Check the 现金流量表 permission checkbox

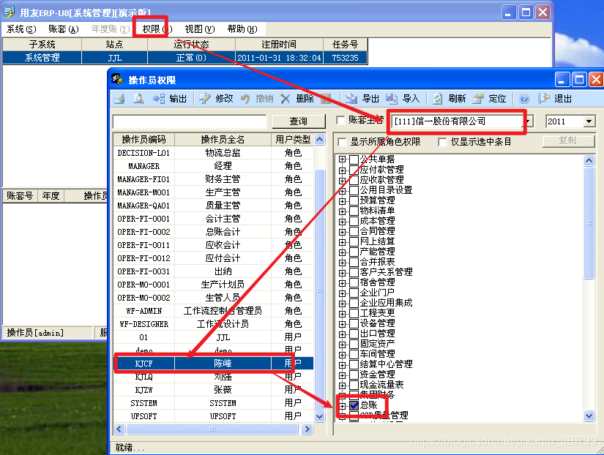click(x=354, y=385)
